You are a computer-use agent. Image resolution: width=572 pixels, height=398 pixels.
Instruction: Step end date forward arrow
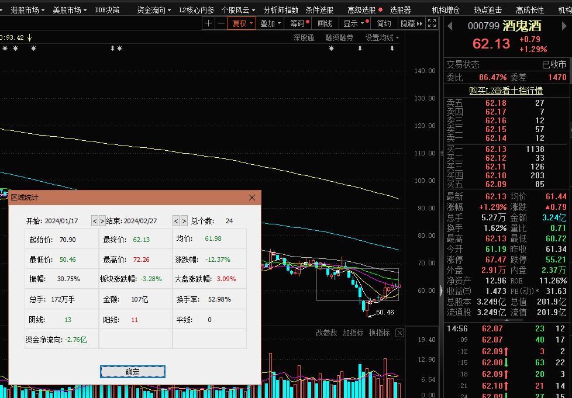(184, 221)
